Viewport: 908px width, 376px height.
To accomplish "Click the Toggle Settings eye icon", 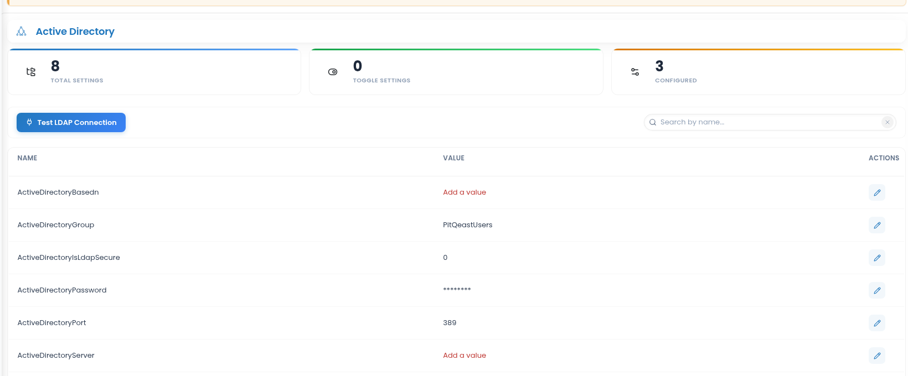I will tap(333, 72).
